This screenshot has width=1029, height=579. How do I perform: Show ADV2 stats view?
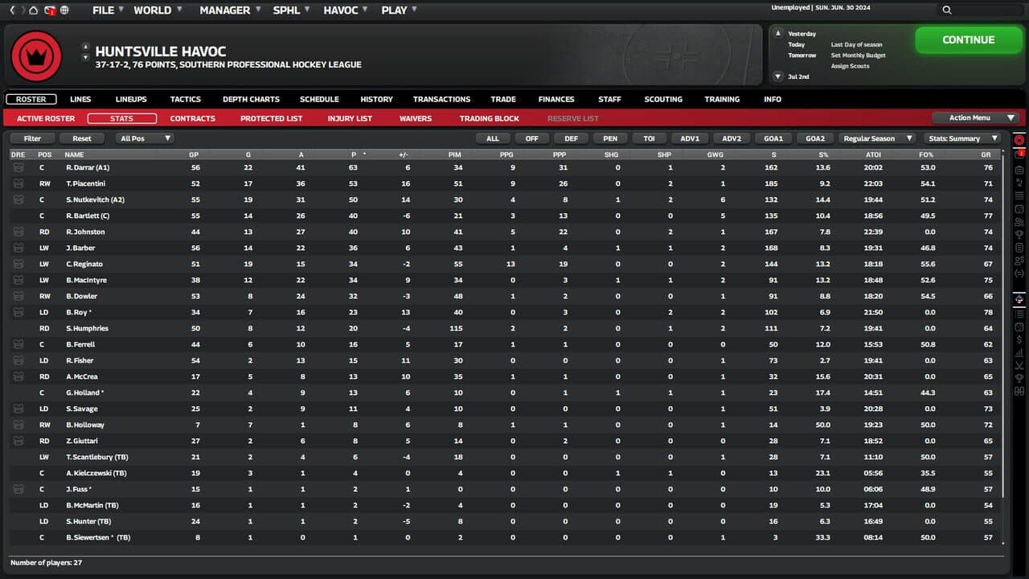[x=732, y=138]
